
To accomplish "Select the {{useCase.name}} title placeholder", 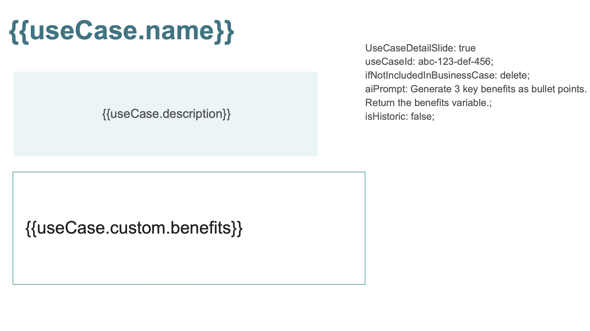I will coord(122,31).
